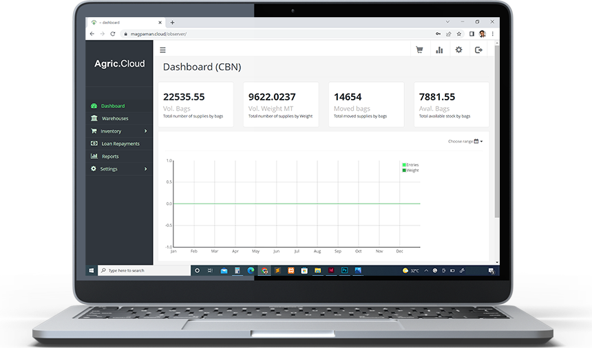Click the hamburger menu icon
The width and height of the screenshot is (592, 348).
[163, 50]
